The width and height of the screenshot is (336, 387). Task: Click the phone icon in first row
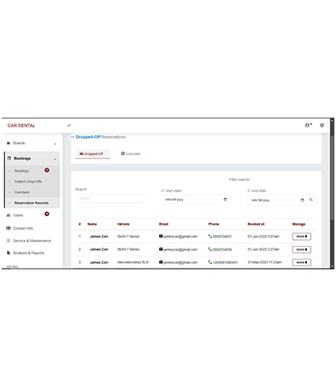pos(210,236)
